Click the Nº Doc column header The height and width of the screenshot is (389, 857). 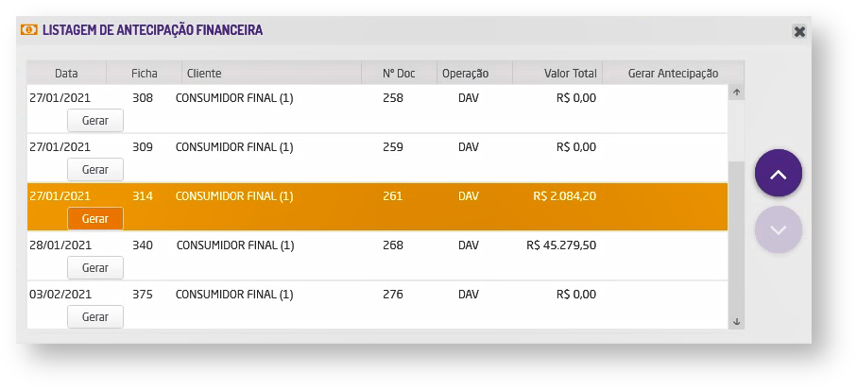pyautogui.click(x=400, y=74)
